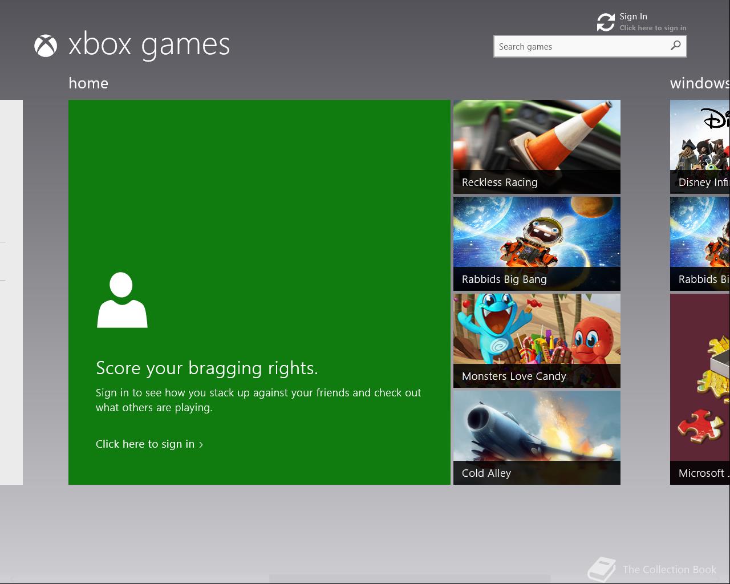730x584 pixels.
Task: Open the Rabbids Big Bang tile in home section
Action: (537, 244)
